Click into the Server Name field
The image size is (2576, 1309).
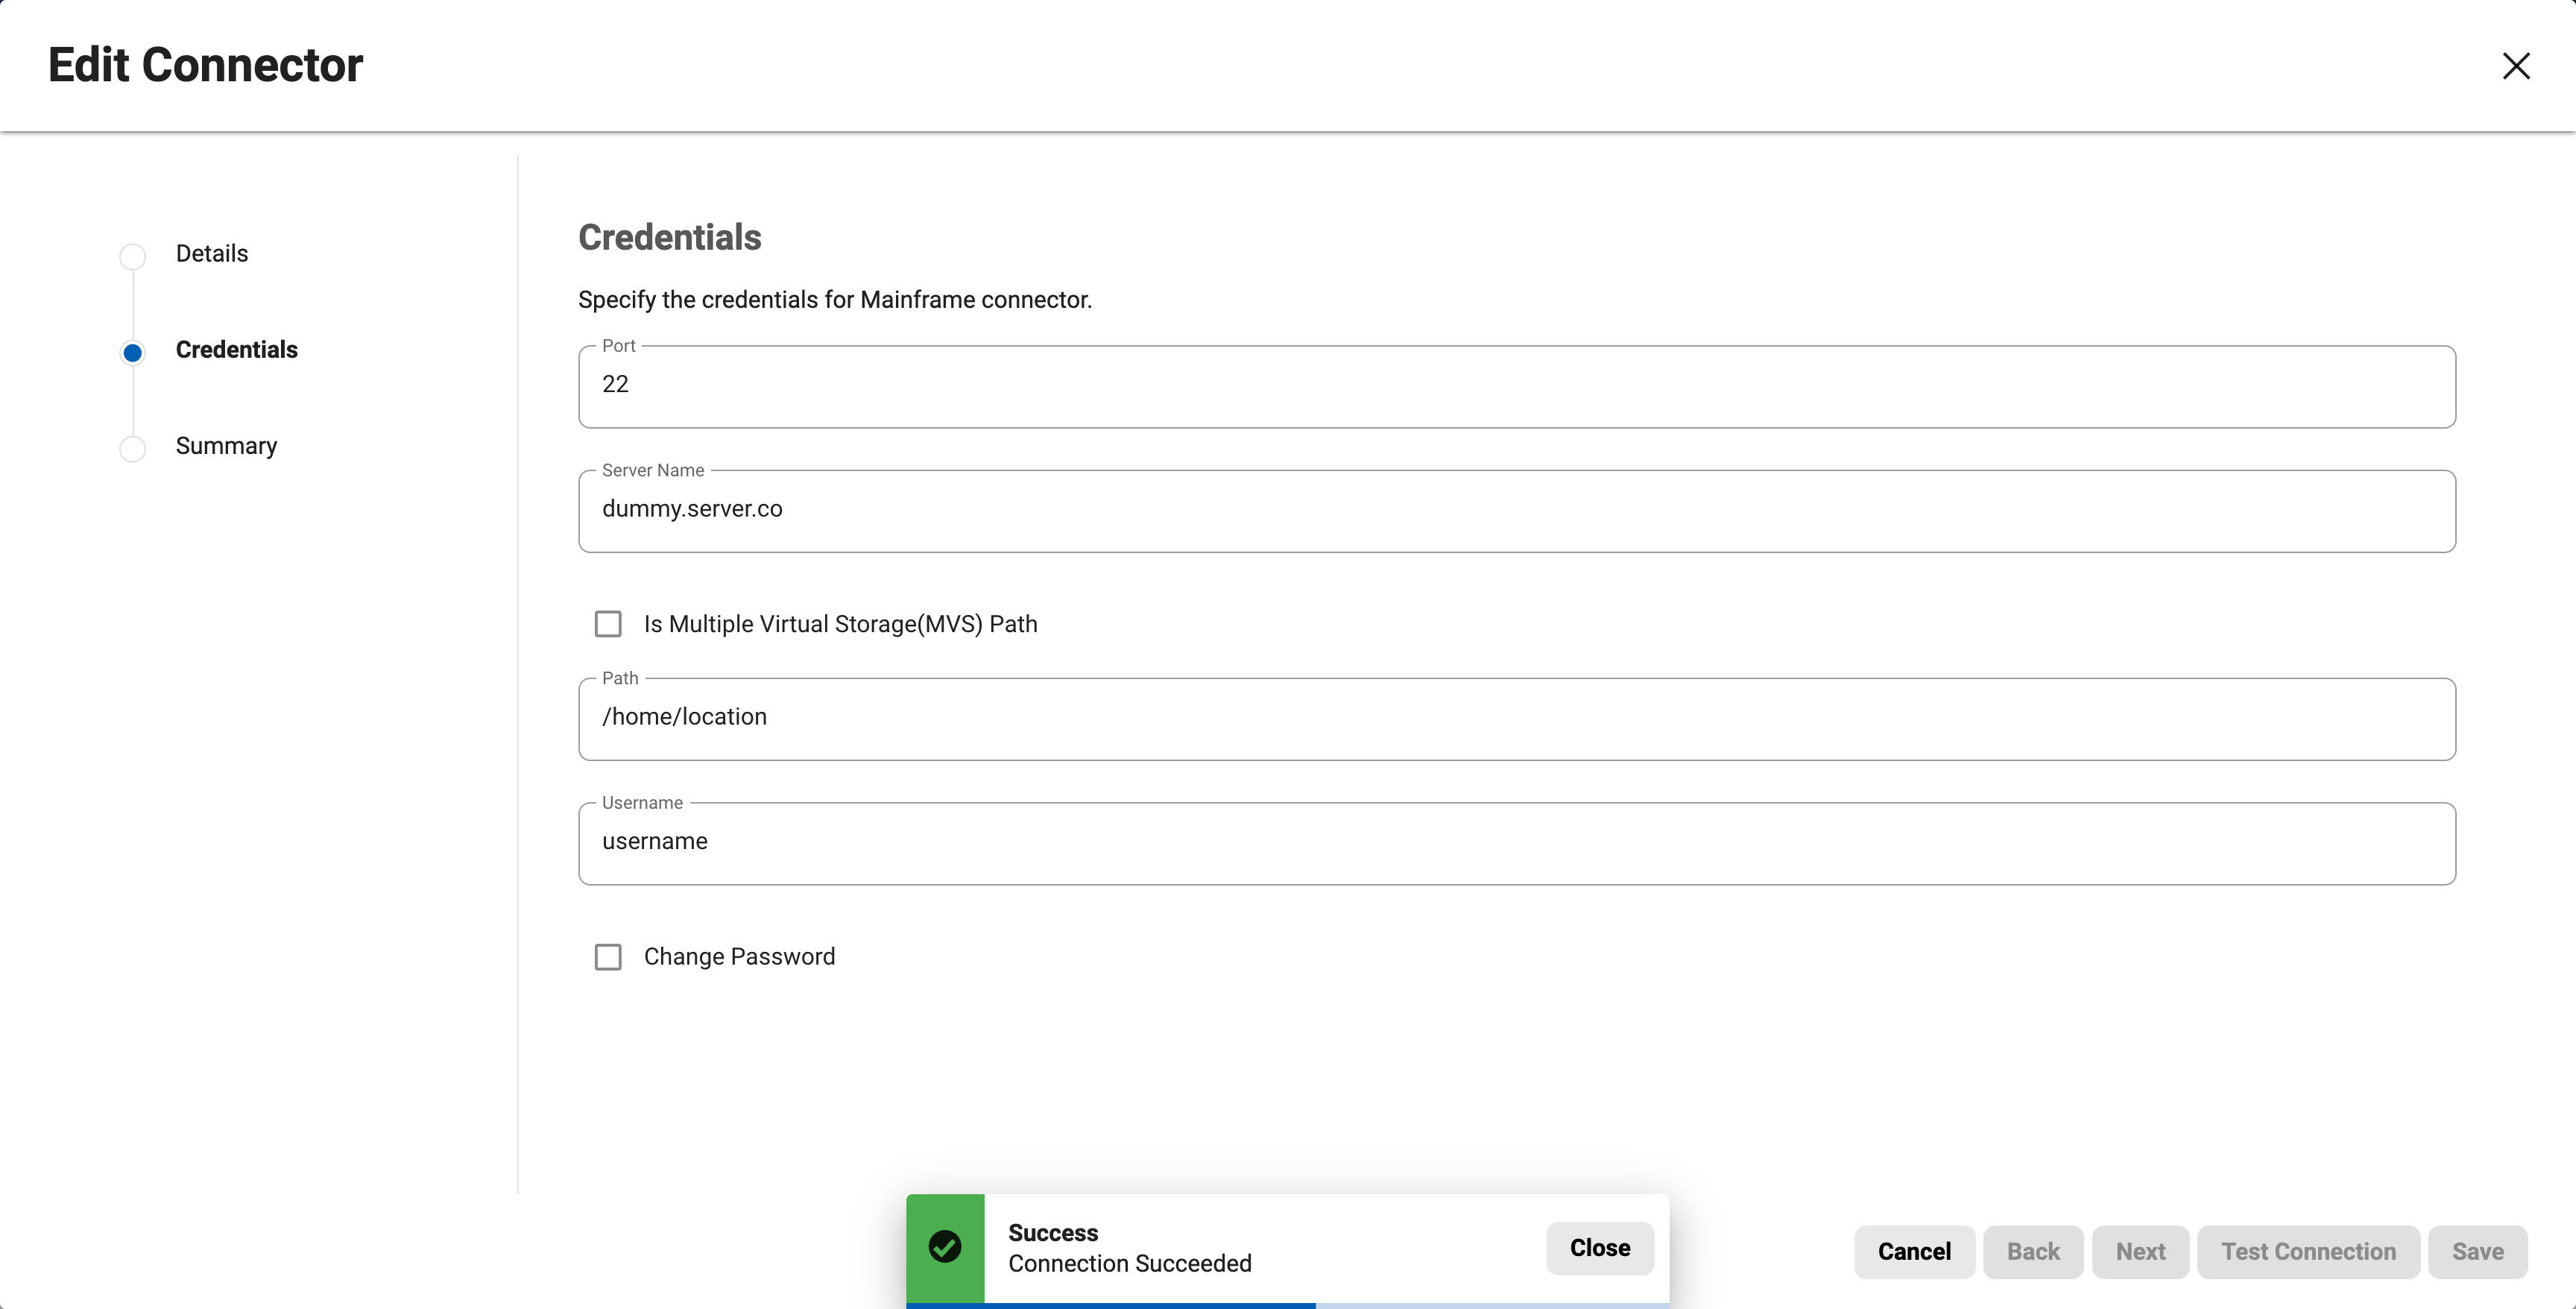coord(1517,511)
